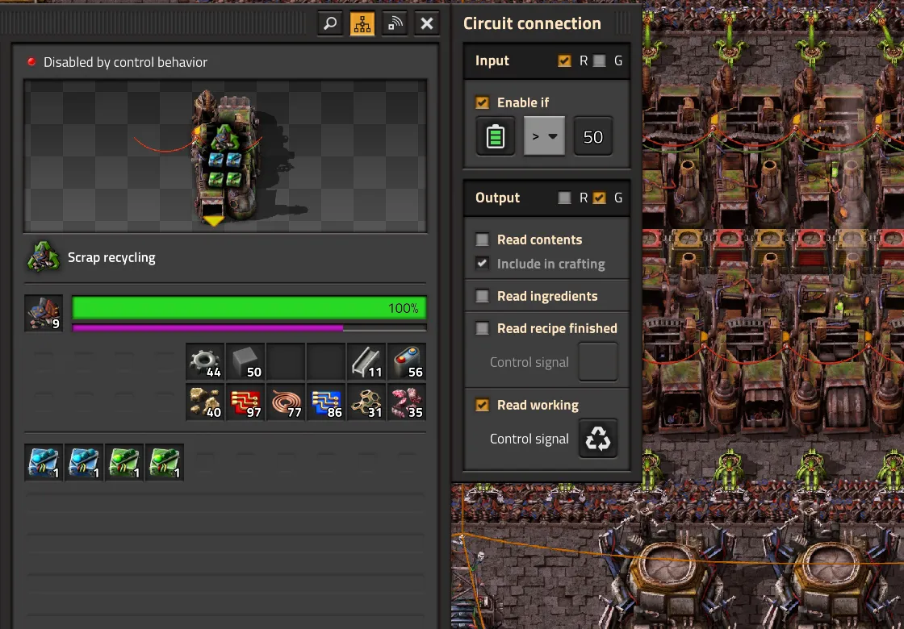Viewport: 904px width, 629px height.
Task: Choose the battery signal in Enable if condition
Action: point(496,136)
